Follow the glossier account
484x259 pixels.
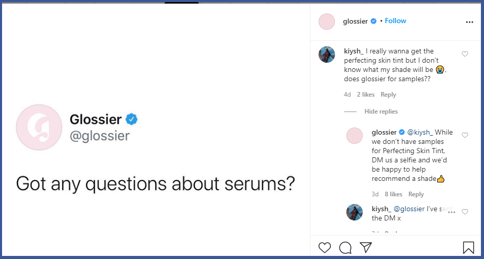click(x=396, y=21)
